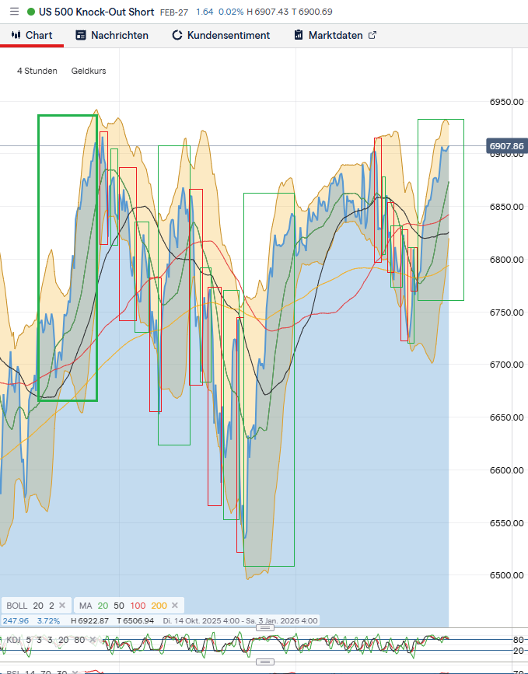
Task: Click the green market status dot
Action: [x=31, y=12]
